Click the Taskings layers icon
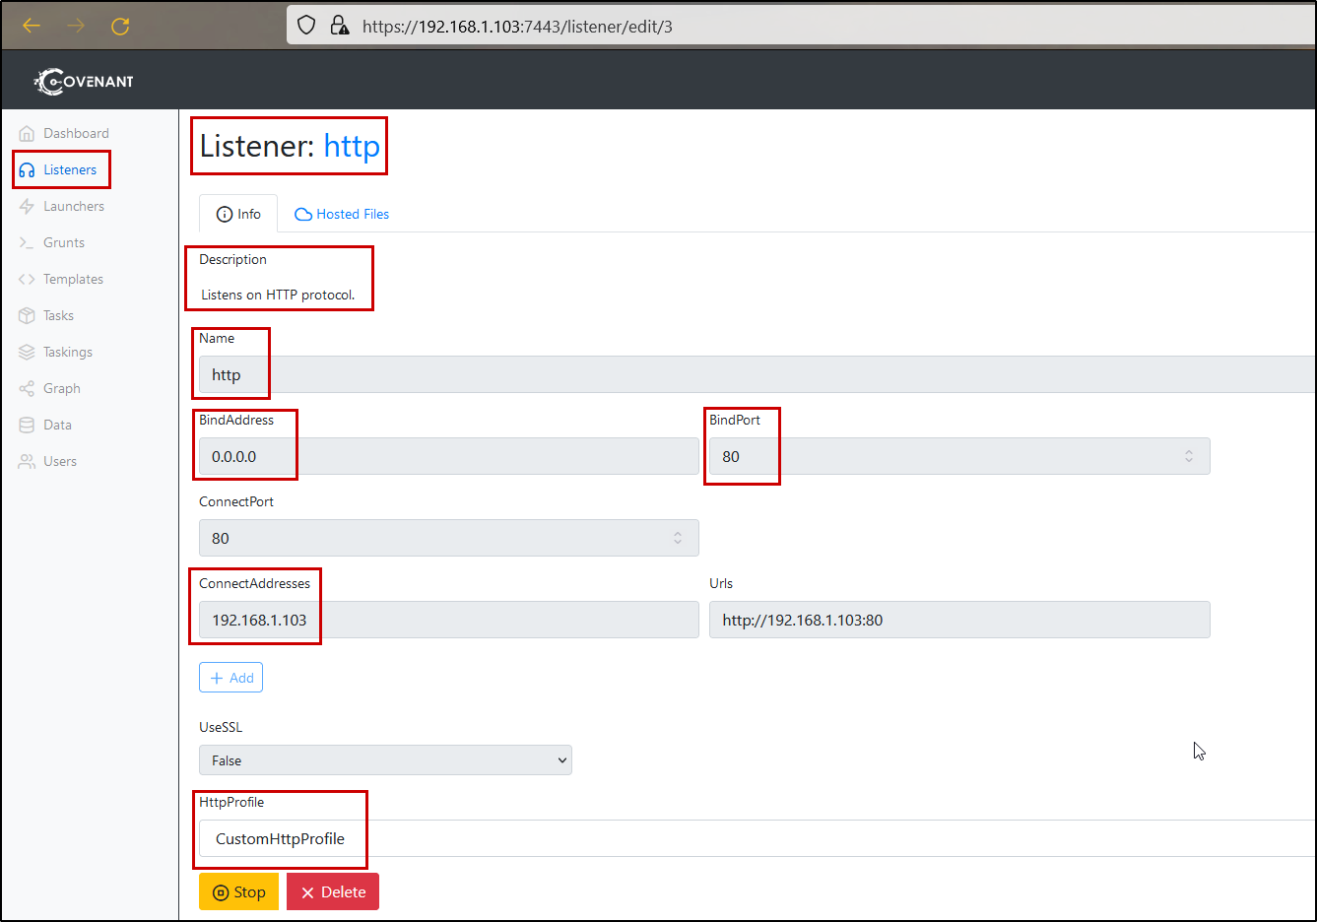The width and height of the screenshot is (1317, 922). [x=27, y=352]
